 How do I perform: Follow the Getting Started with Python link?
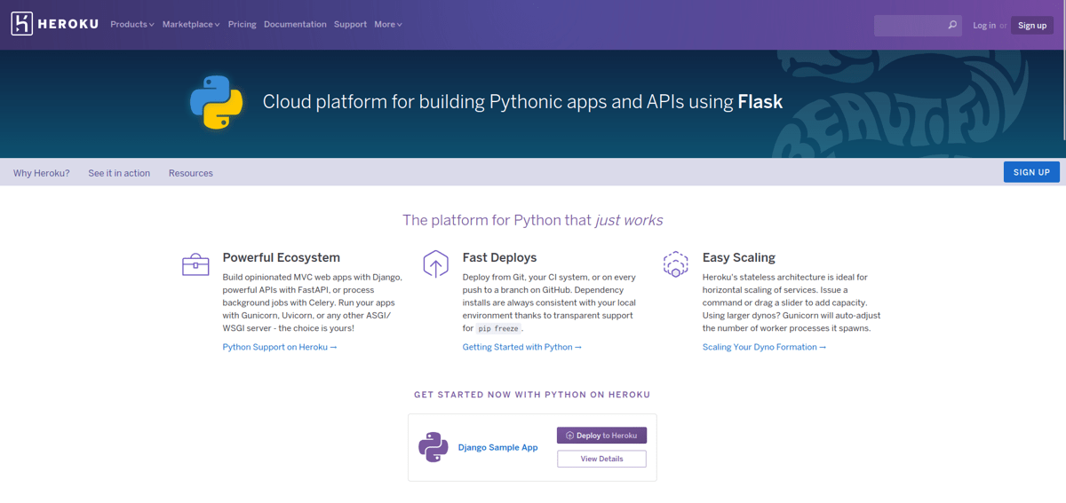tap(522, 347)
